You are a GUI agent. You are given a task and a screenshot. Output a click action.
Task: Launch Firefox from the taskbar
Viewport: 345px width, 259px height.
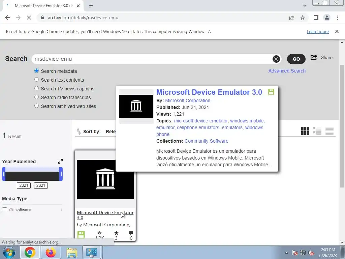point(51,252)
